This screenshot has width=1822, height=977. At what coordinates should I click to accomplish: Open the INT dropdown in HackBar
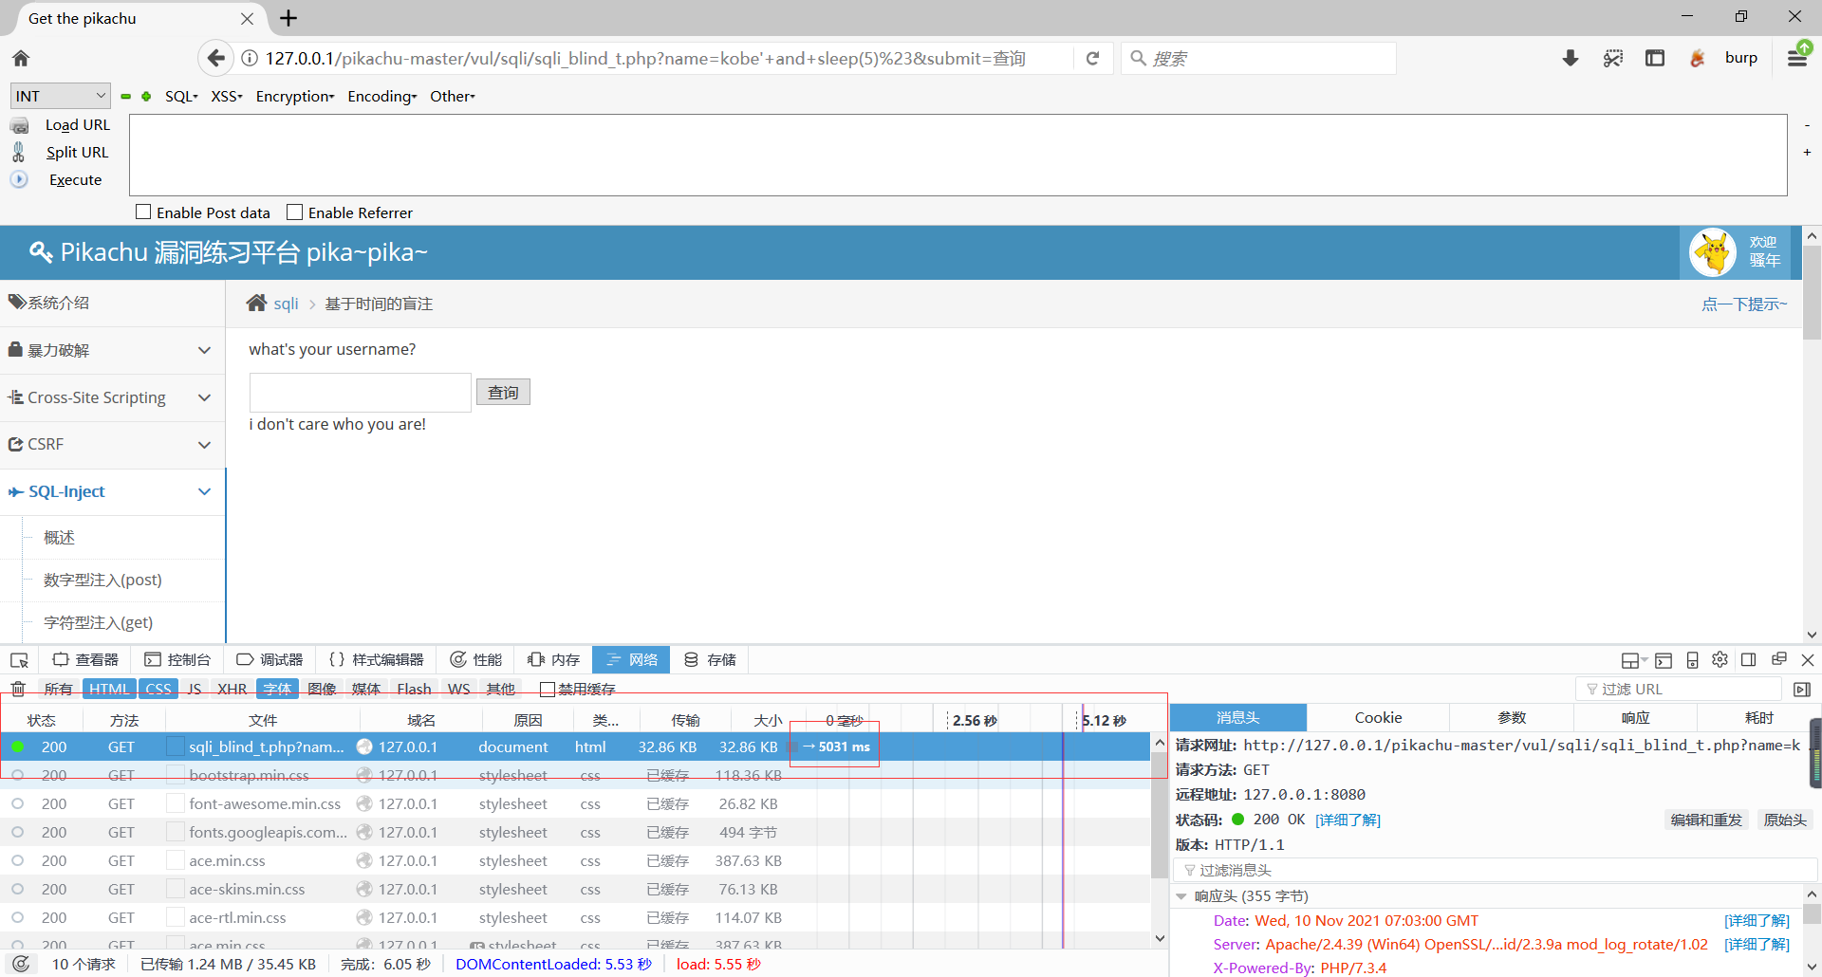60,96
